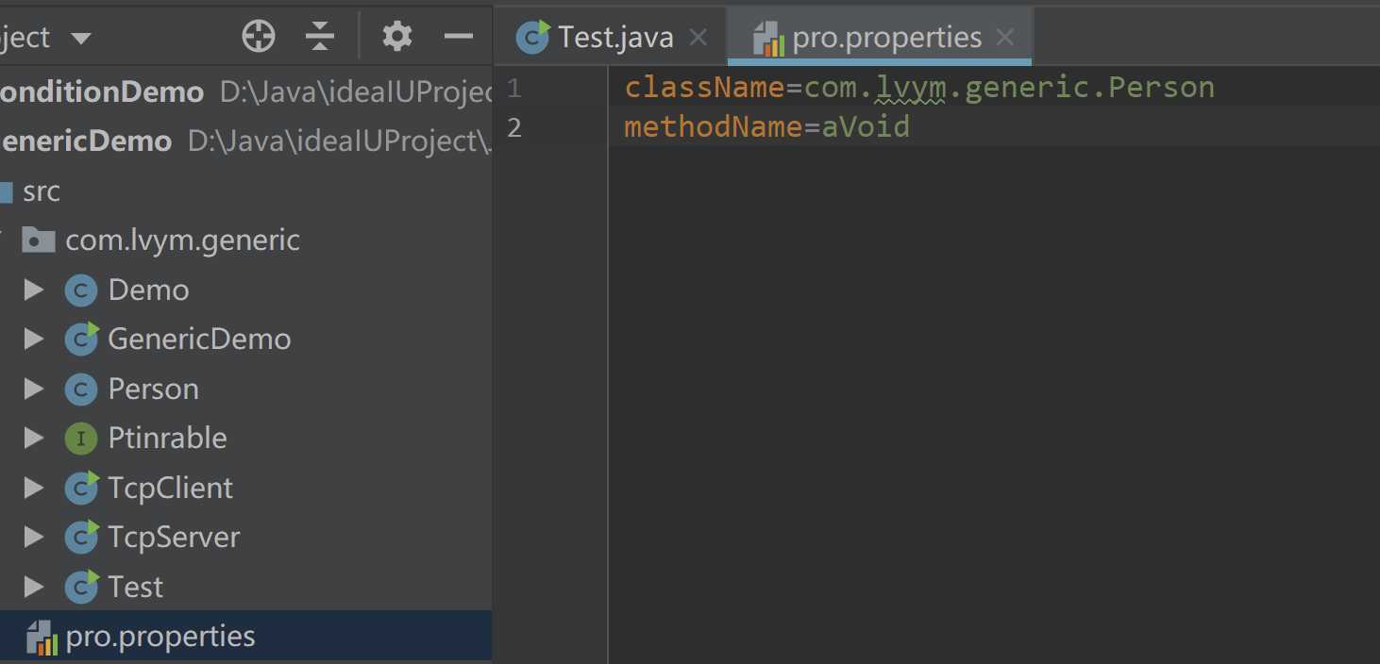Expand the GenericDemo class node
This screenshot has width=1380, height=664.
point(34,339)
